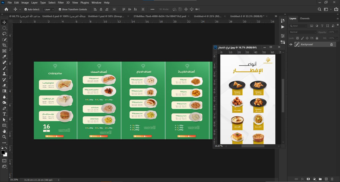The height and width of the screenshot is (182, 340).
Task: Toggle filter for type layers
Action: coord(322,26)
